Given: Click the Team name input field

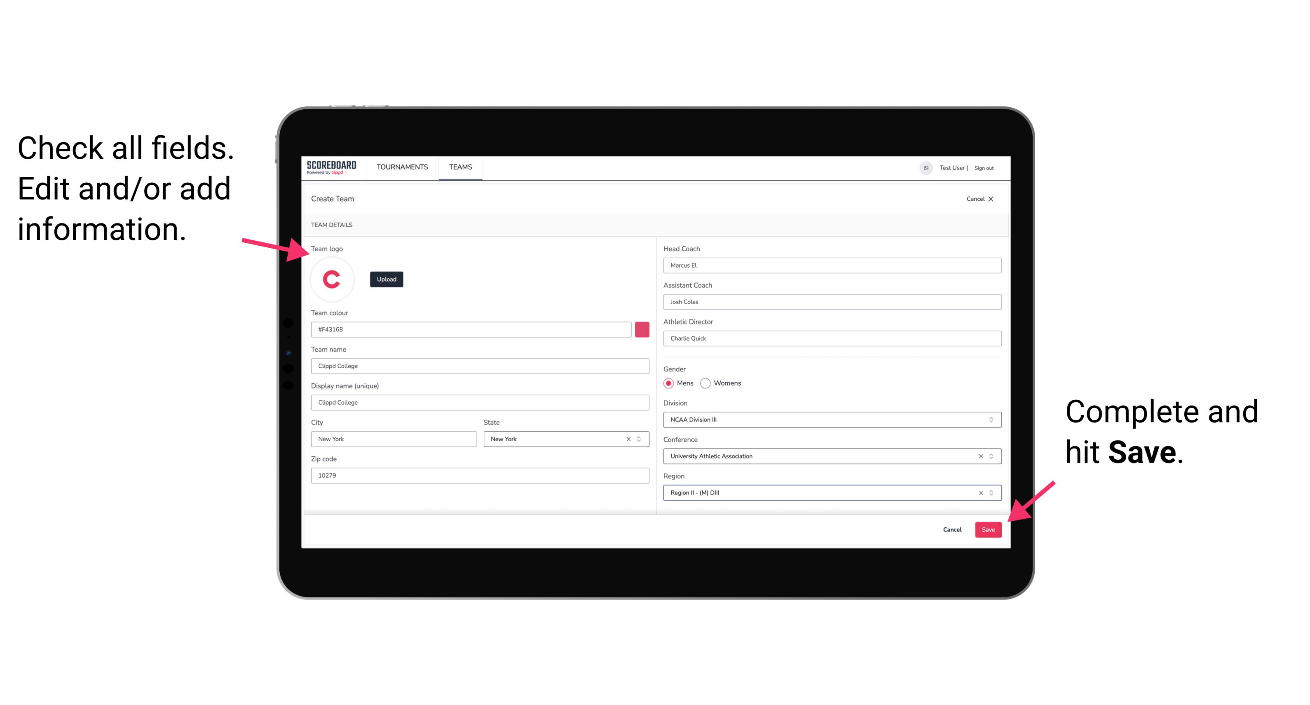Looking at the screenshot, I should tap(481, 366).
